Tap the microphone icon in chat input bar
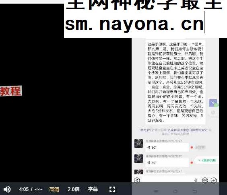The width and height of the screenshot is (227, 195). coord(196,180)
